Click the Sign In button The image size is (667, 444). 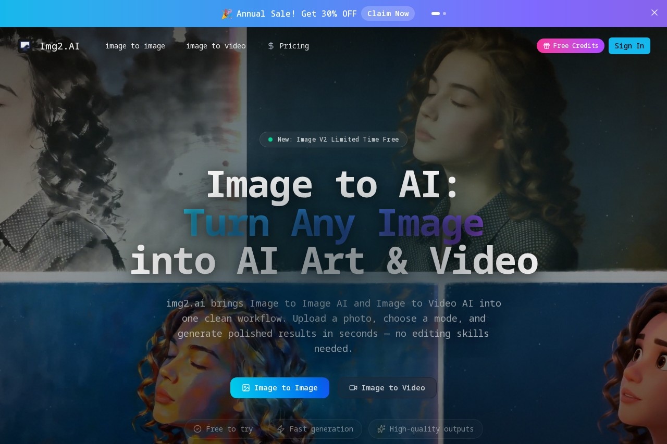(x=629, y=46)
